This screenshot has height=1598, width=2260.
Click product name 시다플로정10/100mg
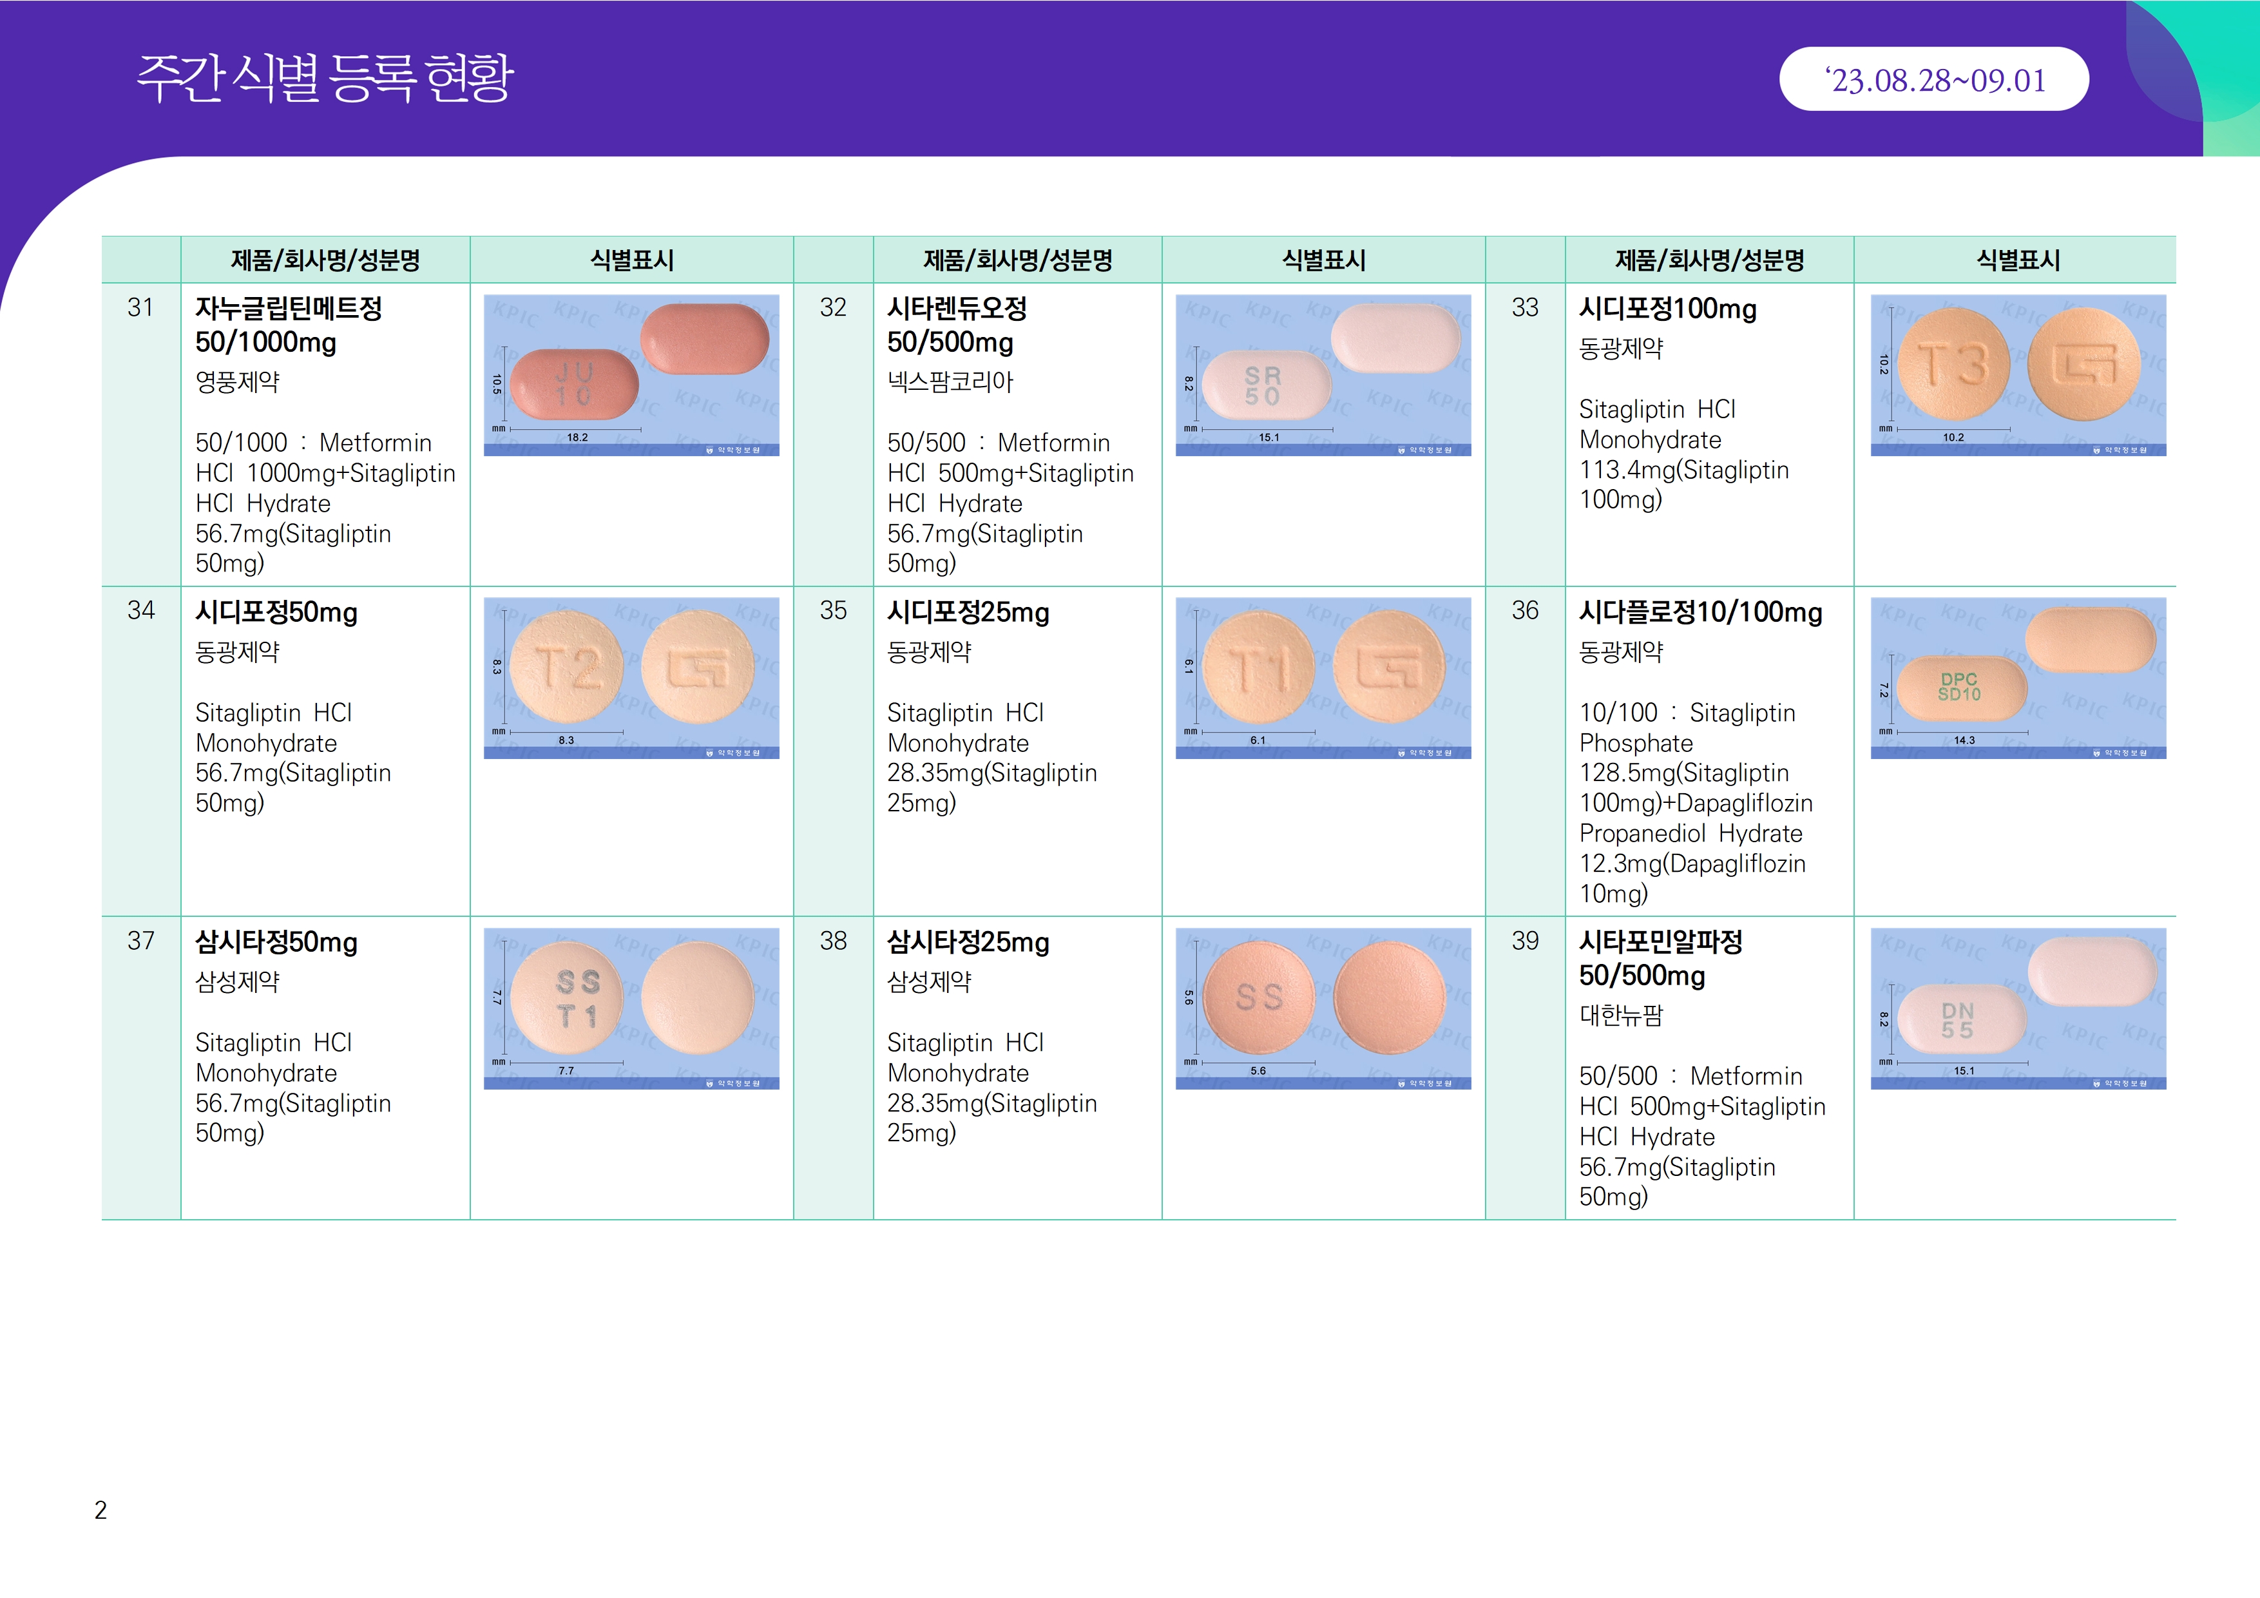[x=1700, y=612]
